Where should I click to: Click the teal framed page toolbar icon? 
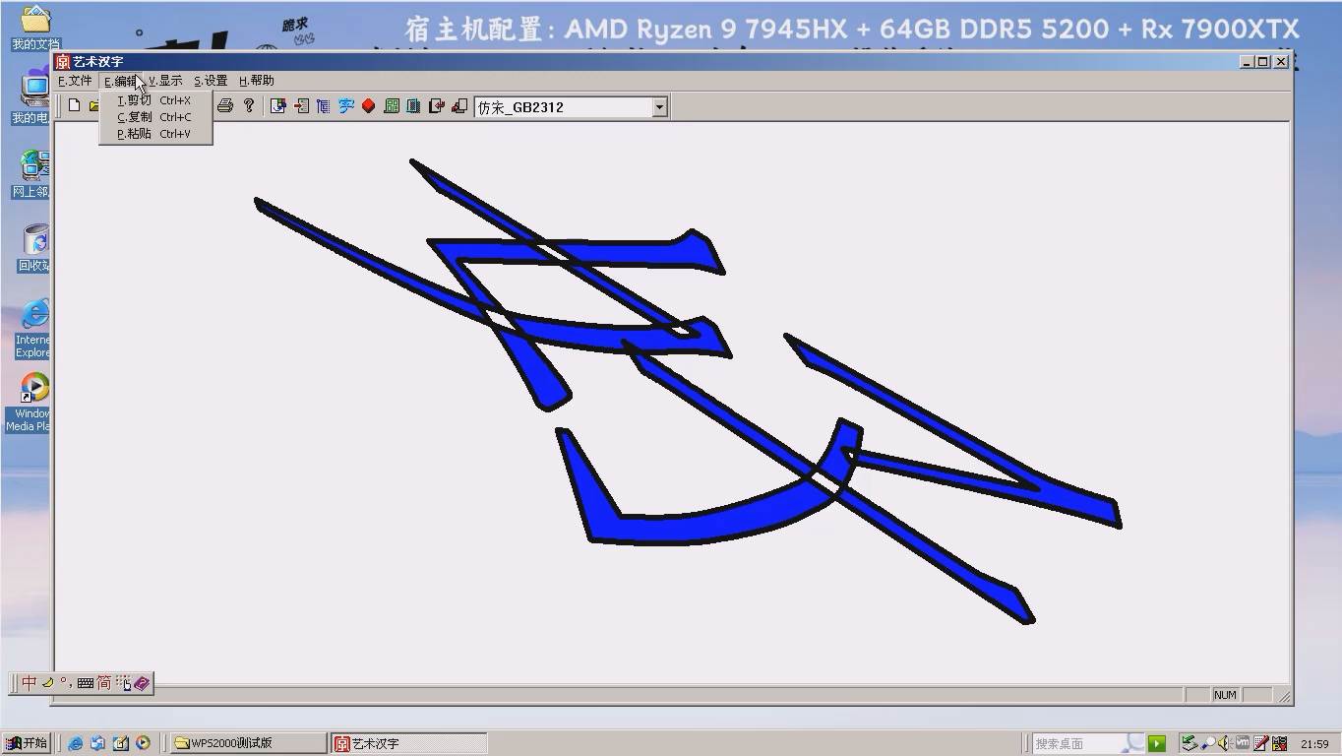click(x=414, y=105)
